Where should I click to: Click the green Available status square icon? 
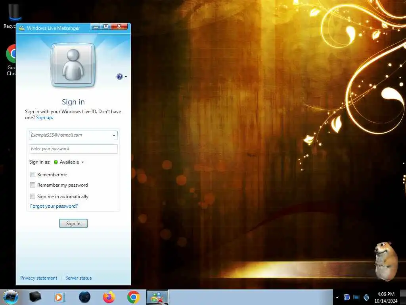click(56, 162)
